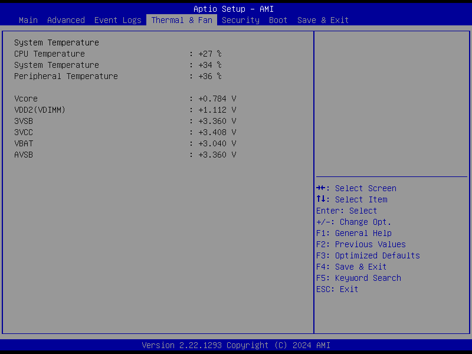472x354 pixels.
Task: Click the ESC: Exit hint
Action: 337,289
